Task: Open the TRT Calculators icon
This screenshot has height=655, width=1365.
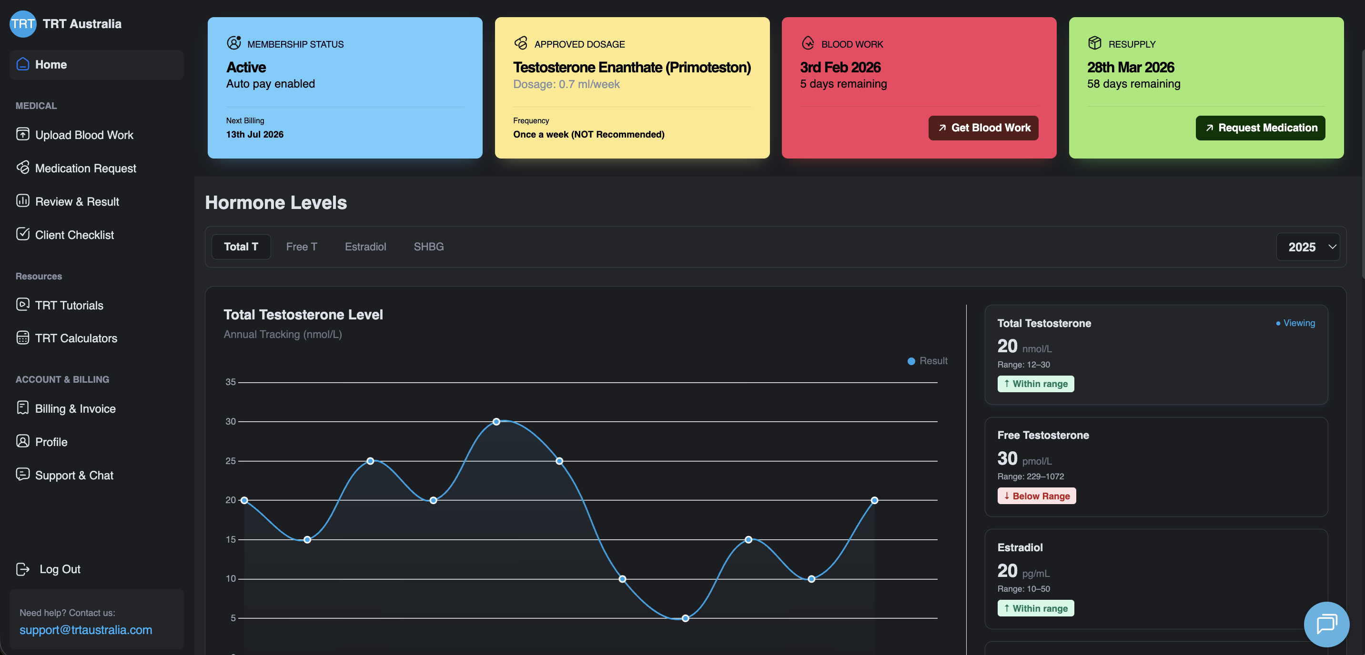Action: point(22,338)
